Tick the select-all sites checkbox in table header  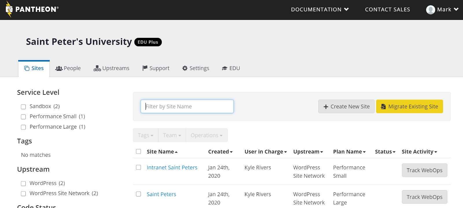[139, 151]
